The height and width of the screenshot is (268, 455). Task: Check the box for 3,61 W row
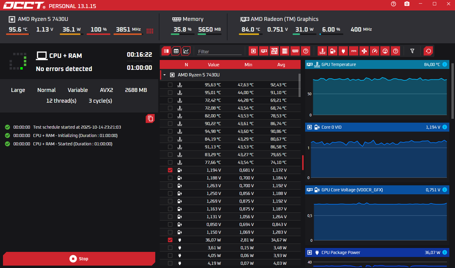click(x=170, y=248)
